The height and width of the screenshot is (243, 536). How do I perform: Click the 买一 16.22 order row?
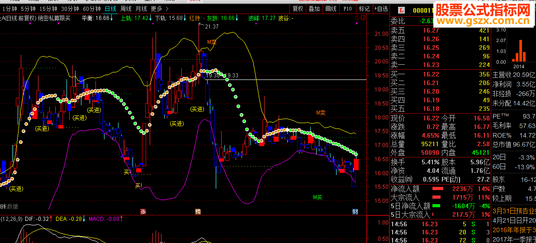click(x=440, y=75)
